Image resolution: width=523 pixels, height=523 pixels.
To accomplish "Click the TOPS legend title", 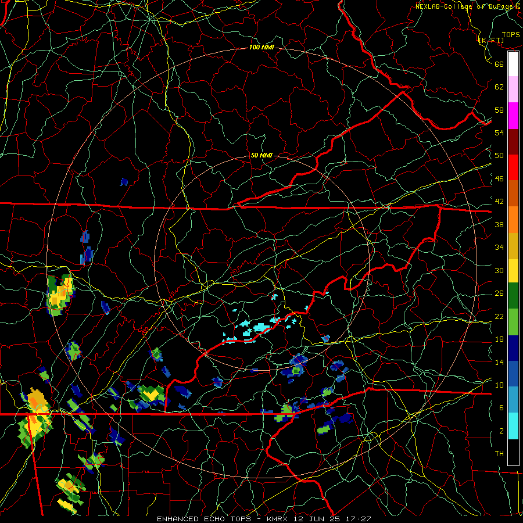I will (511, 35).
